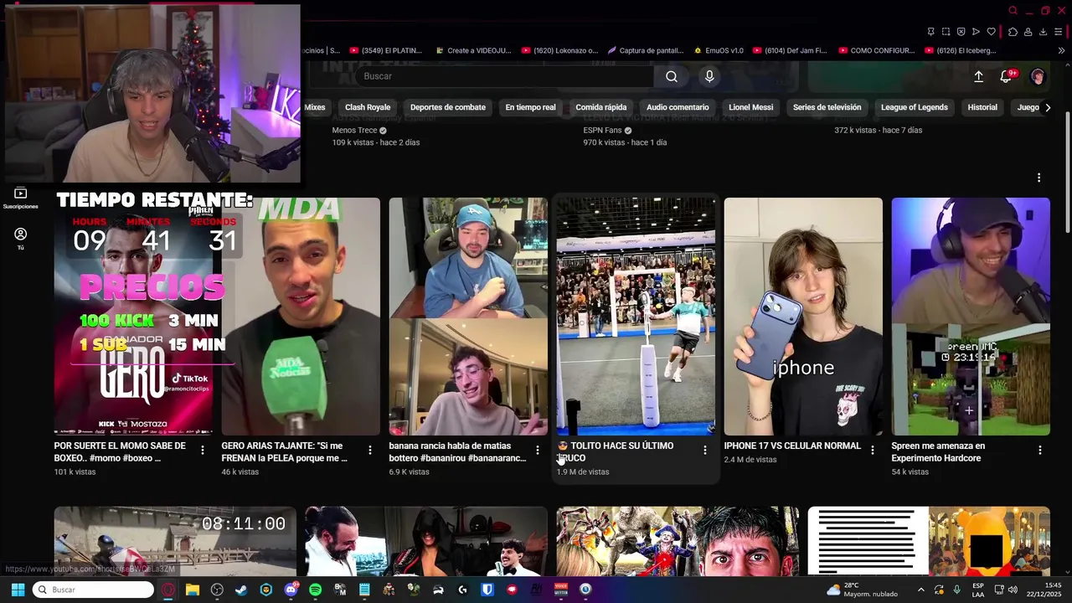
Task: Open Steam from the taskbar
Action: (x=241, y=590)
